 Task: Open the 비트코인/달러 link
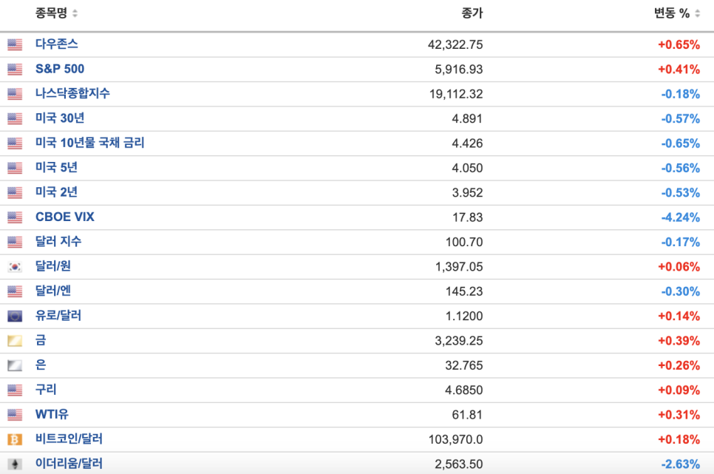69,439
